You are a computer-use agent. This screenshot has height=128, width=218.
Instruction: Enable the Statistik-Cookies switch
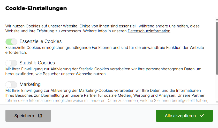(x=11, y=63)
